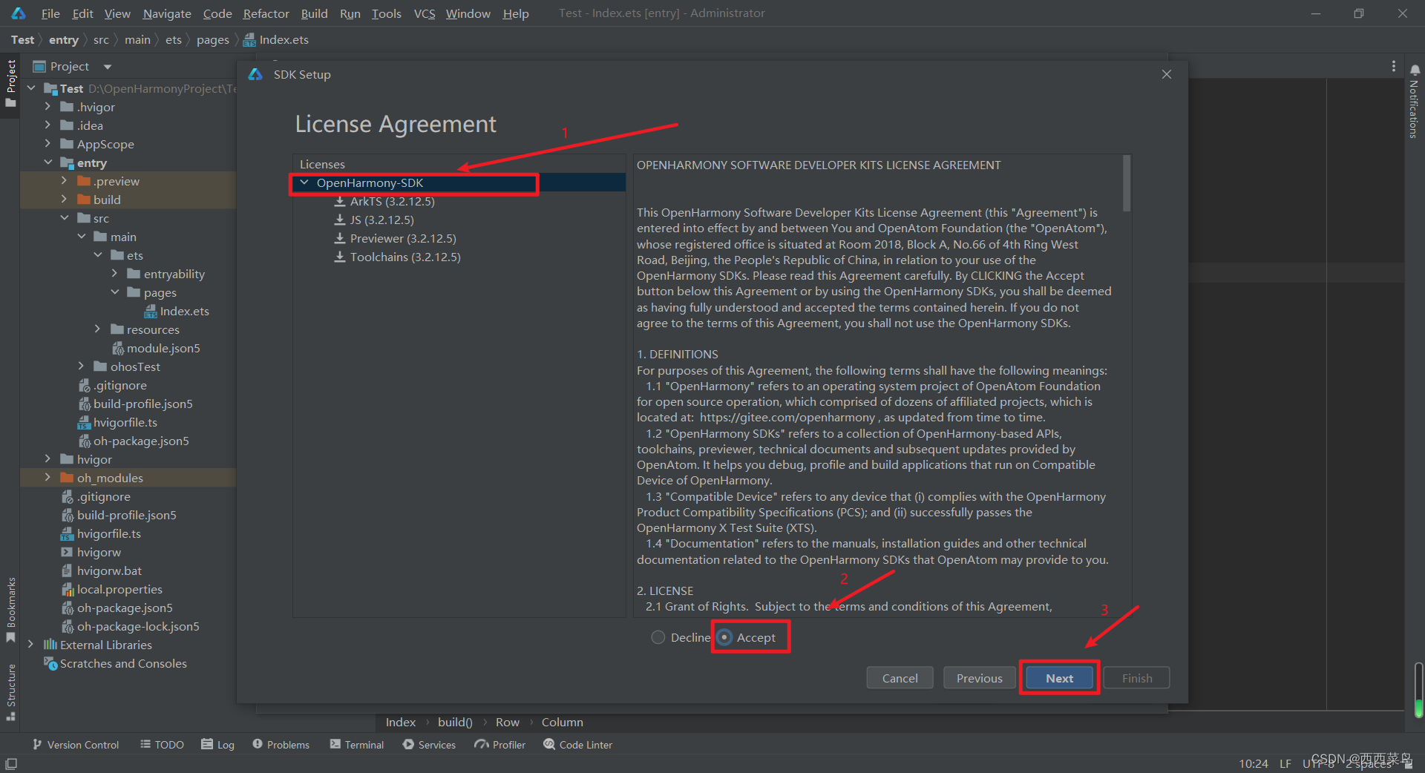Screen dimensions: 1425x773
Task: Open the Services tool window
Action: (430, 744)
